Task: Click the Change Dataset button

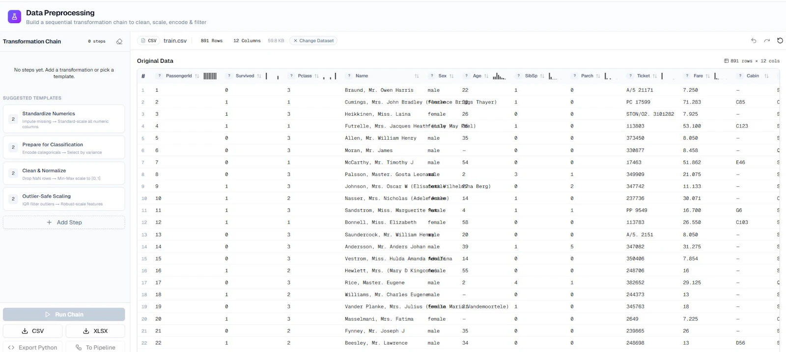Action: (x=313, y=41)
